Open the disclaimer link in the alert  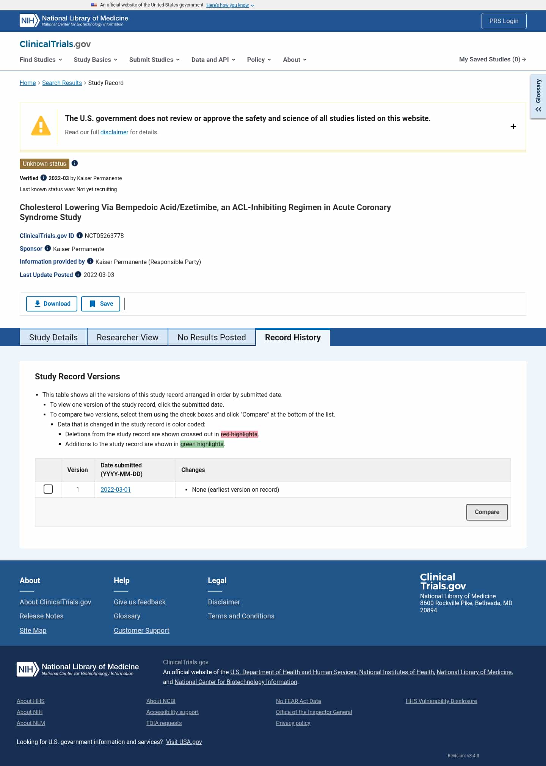(114, 132)
